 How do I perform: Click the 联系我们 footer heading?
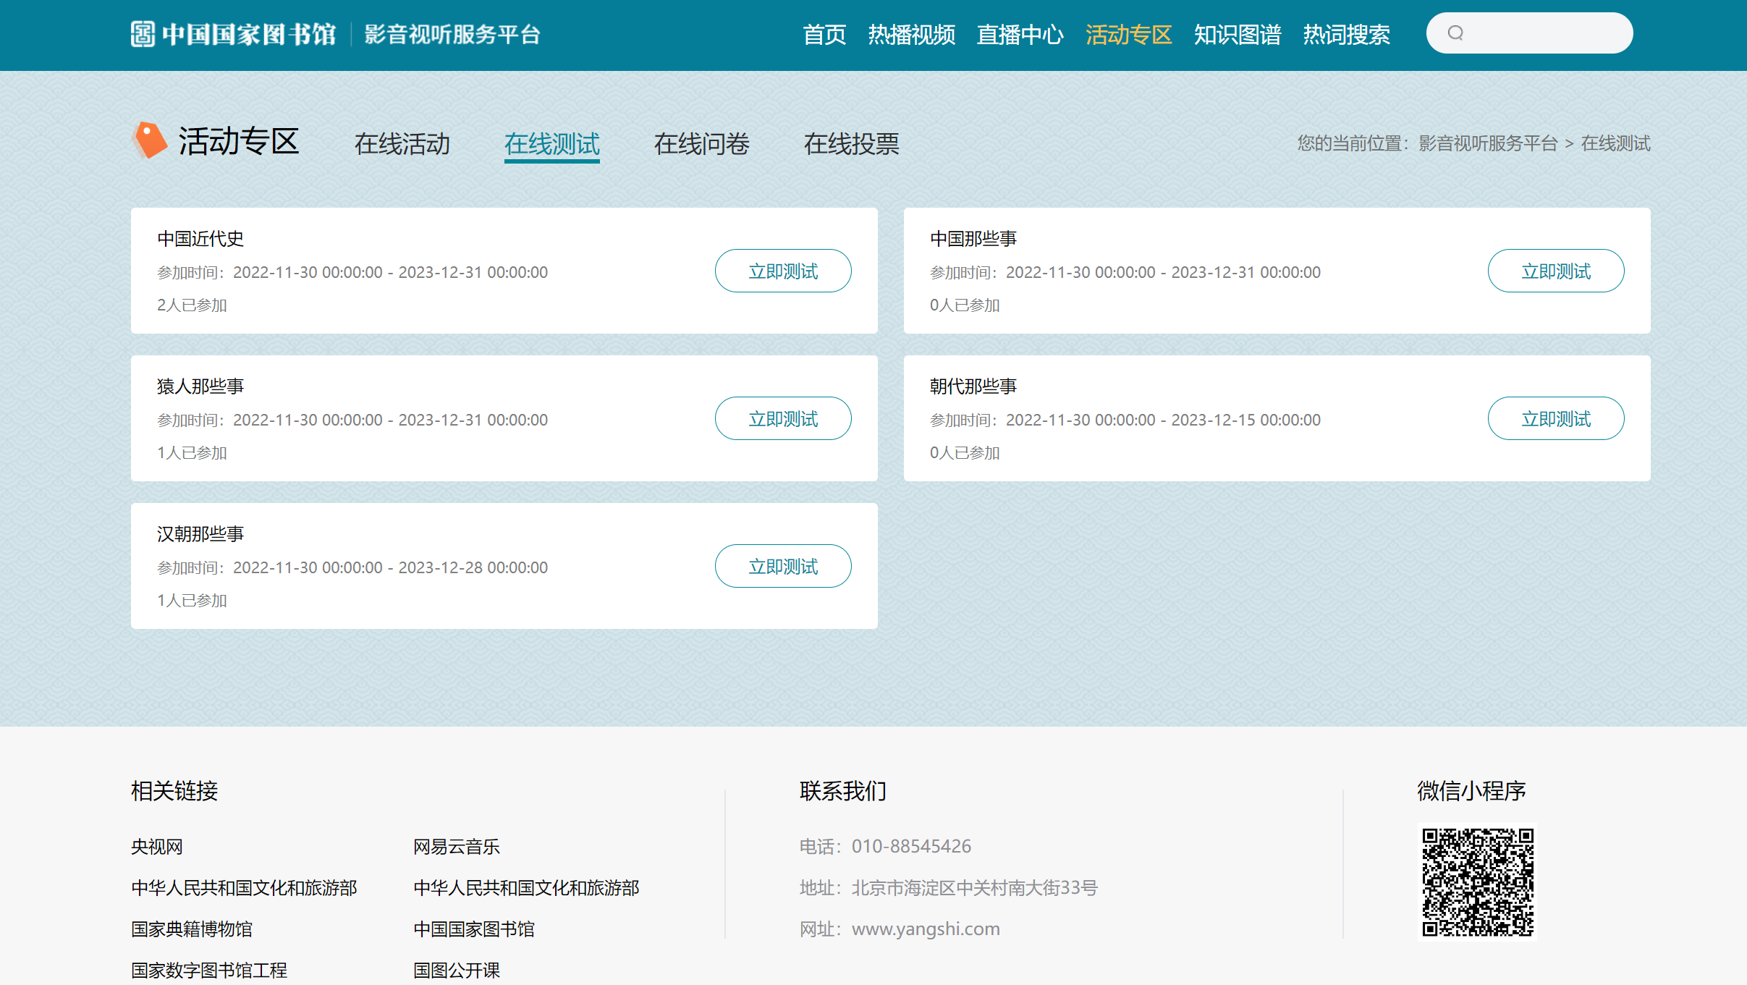(x=843, y=791)
